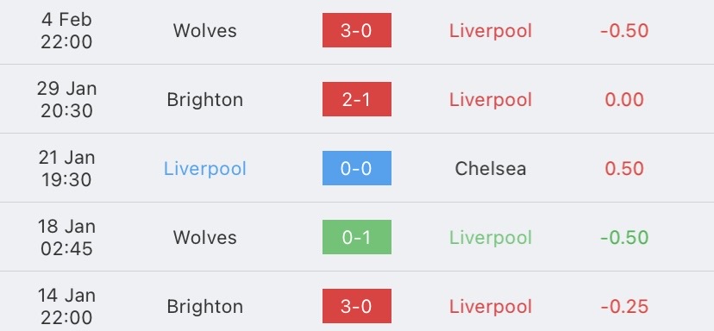Click the -0.25 handicap value

pyautogui.click(x=624, y=306)
